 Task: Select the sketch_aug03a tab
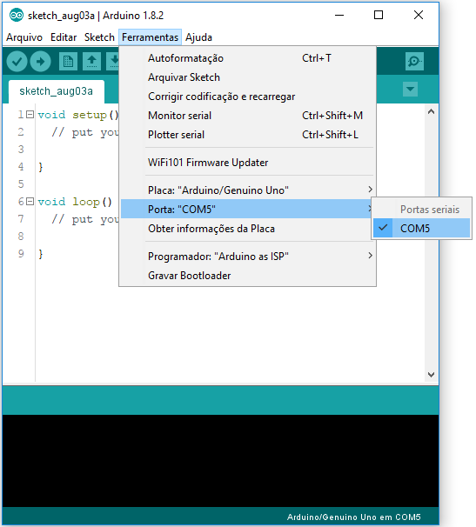pos(57,91)
